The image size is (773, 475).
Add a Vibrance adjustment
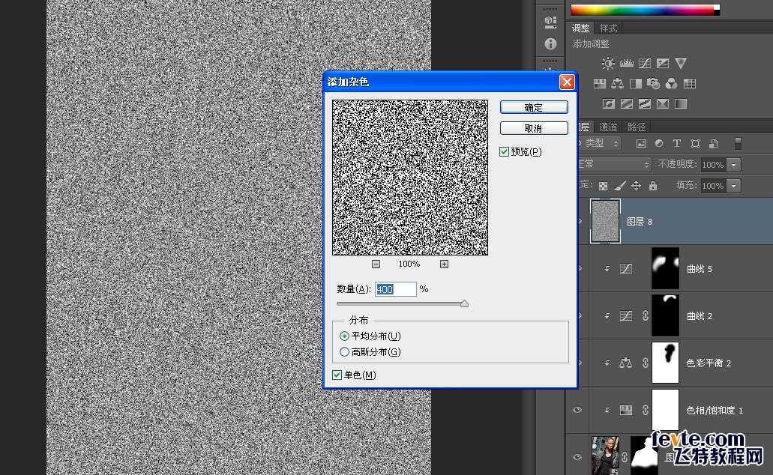pos(681,63)
